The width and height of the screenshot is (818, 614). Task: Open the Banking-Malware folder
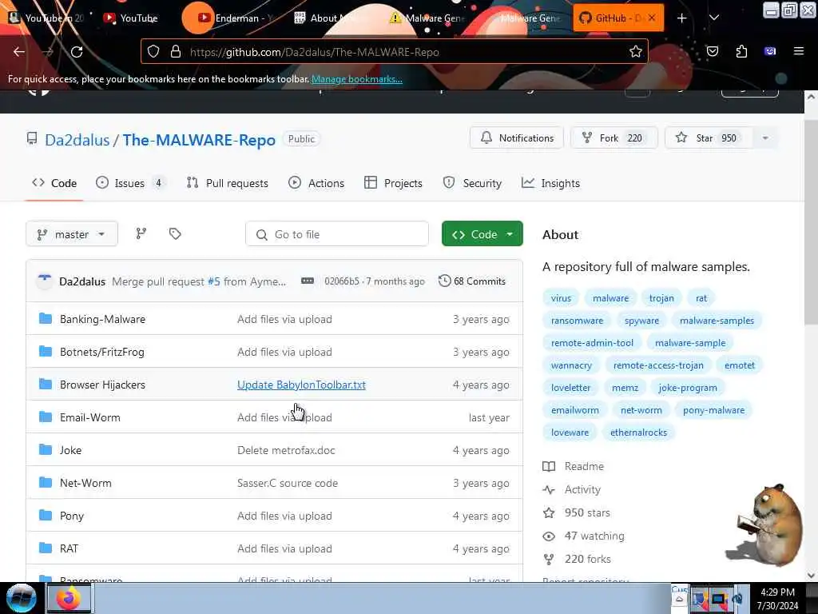pos(102,319)
